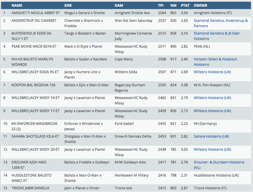Open Diamond Genetics, Anderstrup & Partners link

(221, 23)
